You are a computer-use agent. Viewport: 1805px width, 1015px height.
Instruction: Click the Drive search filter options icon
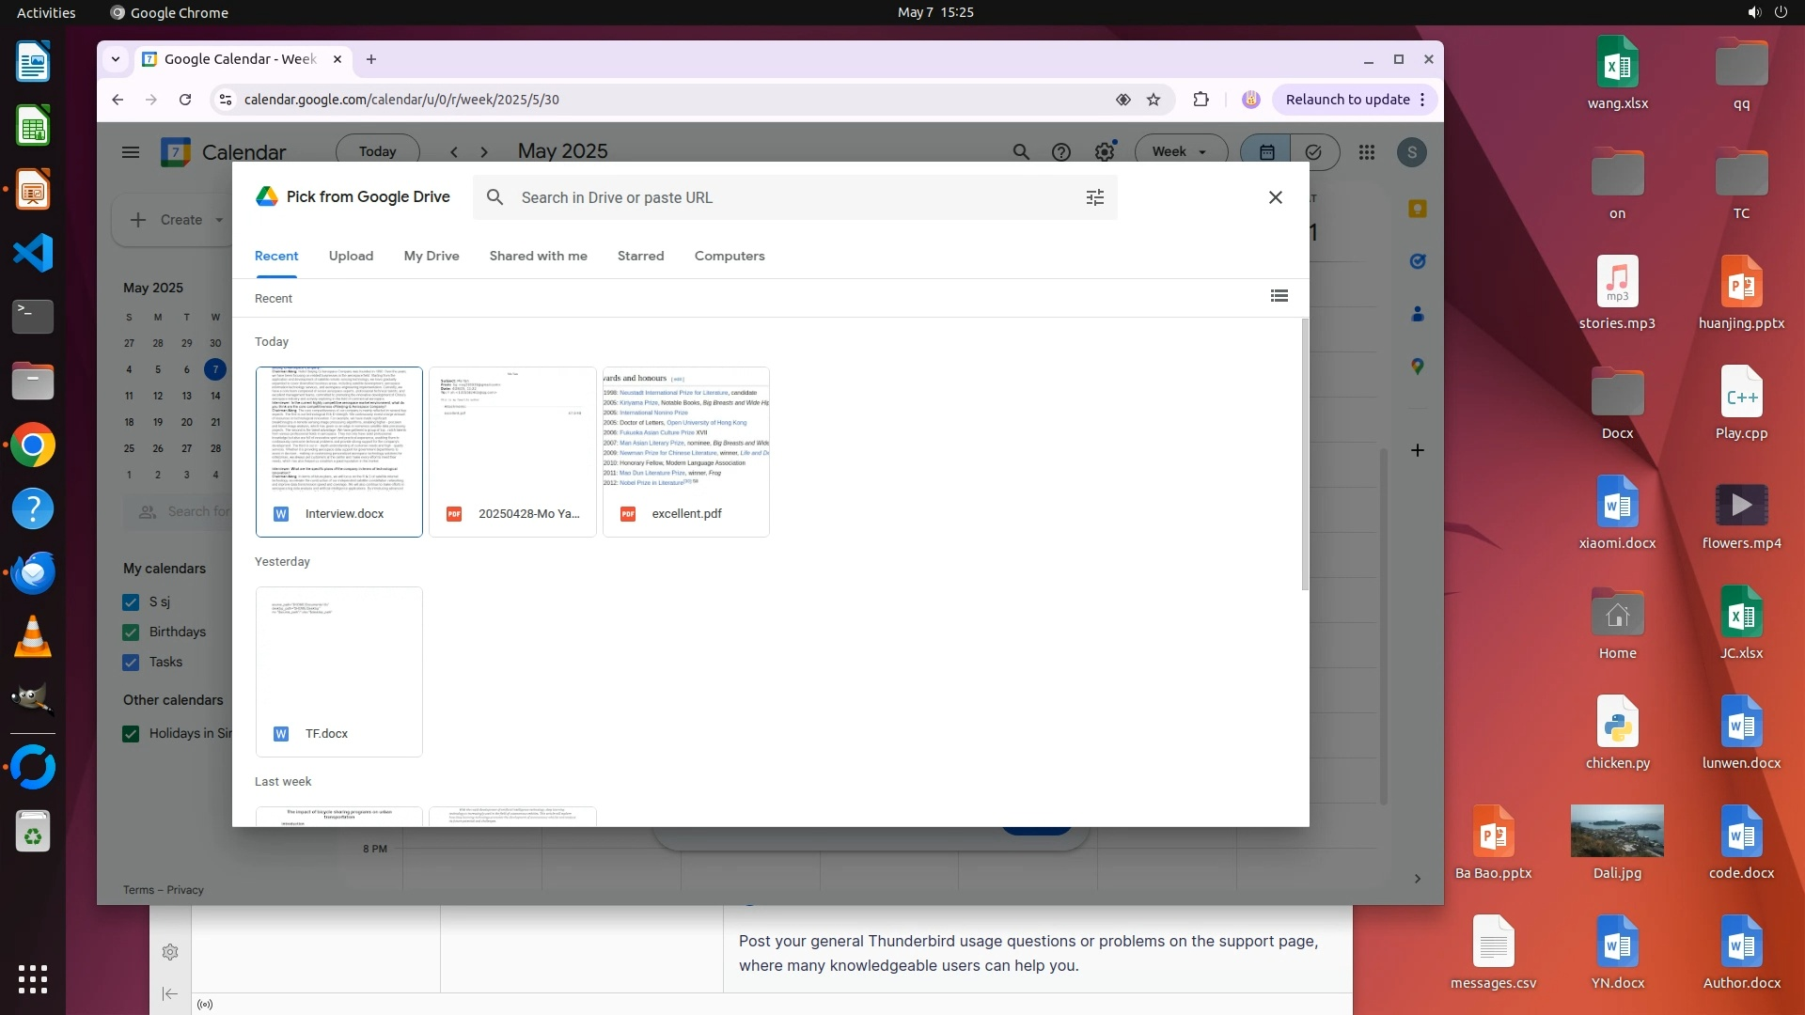coord(1094,197)
